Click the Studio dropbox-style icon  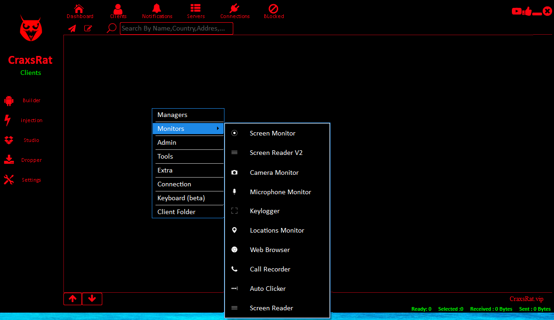pos(9,140)
